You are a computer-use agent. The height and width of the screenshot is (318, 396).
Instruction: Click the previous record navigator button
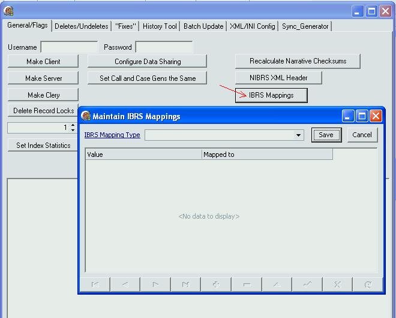(x=125, y=284)
